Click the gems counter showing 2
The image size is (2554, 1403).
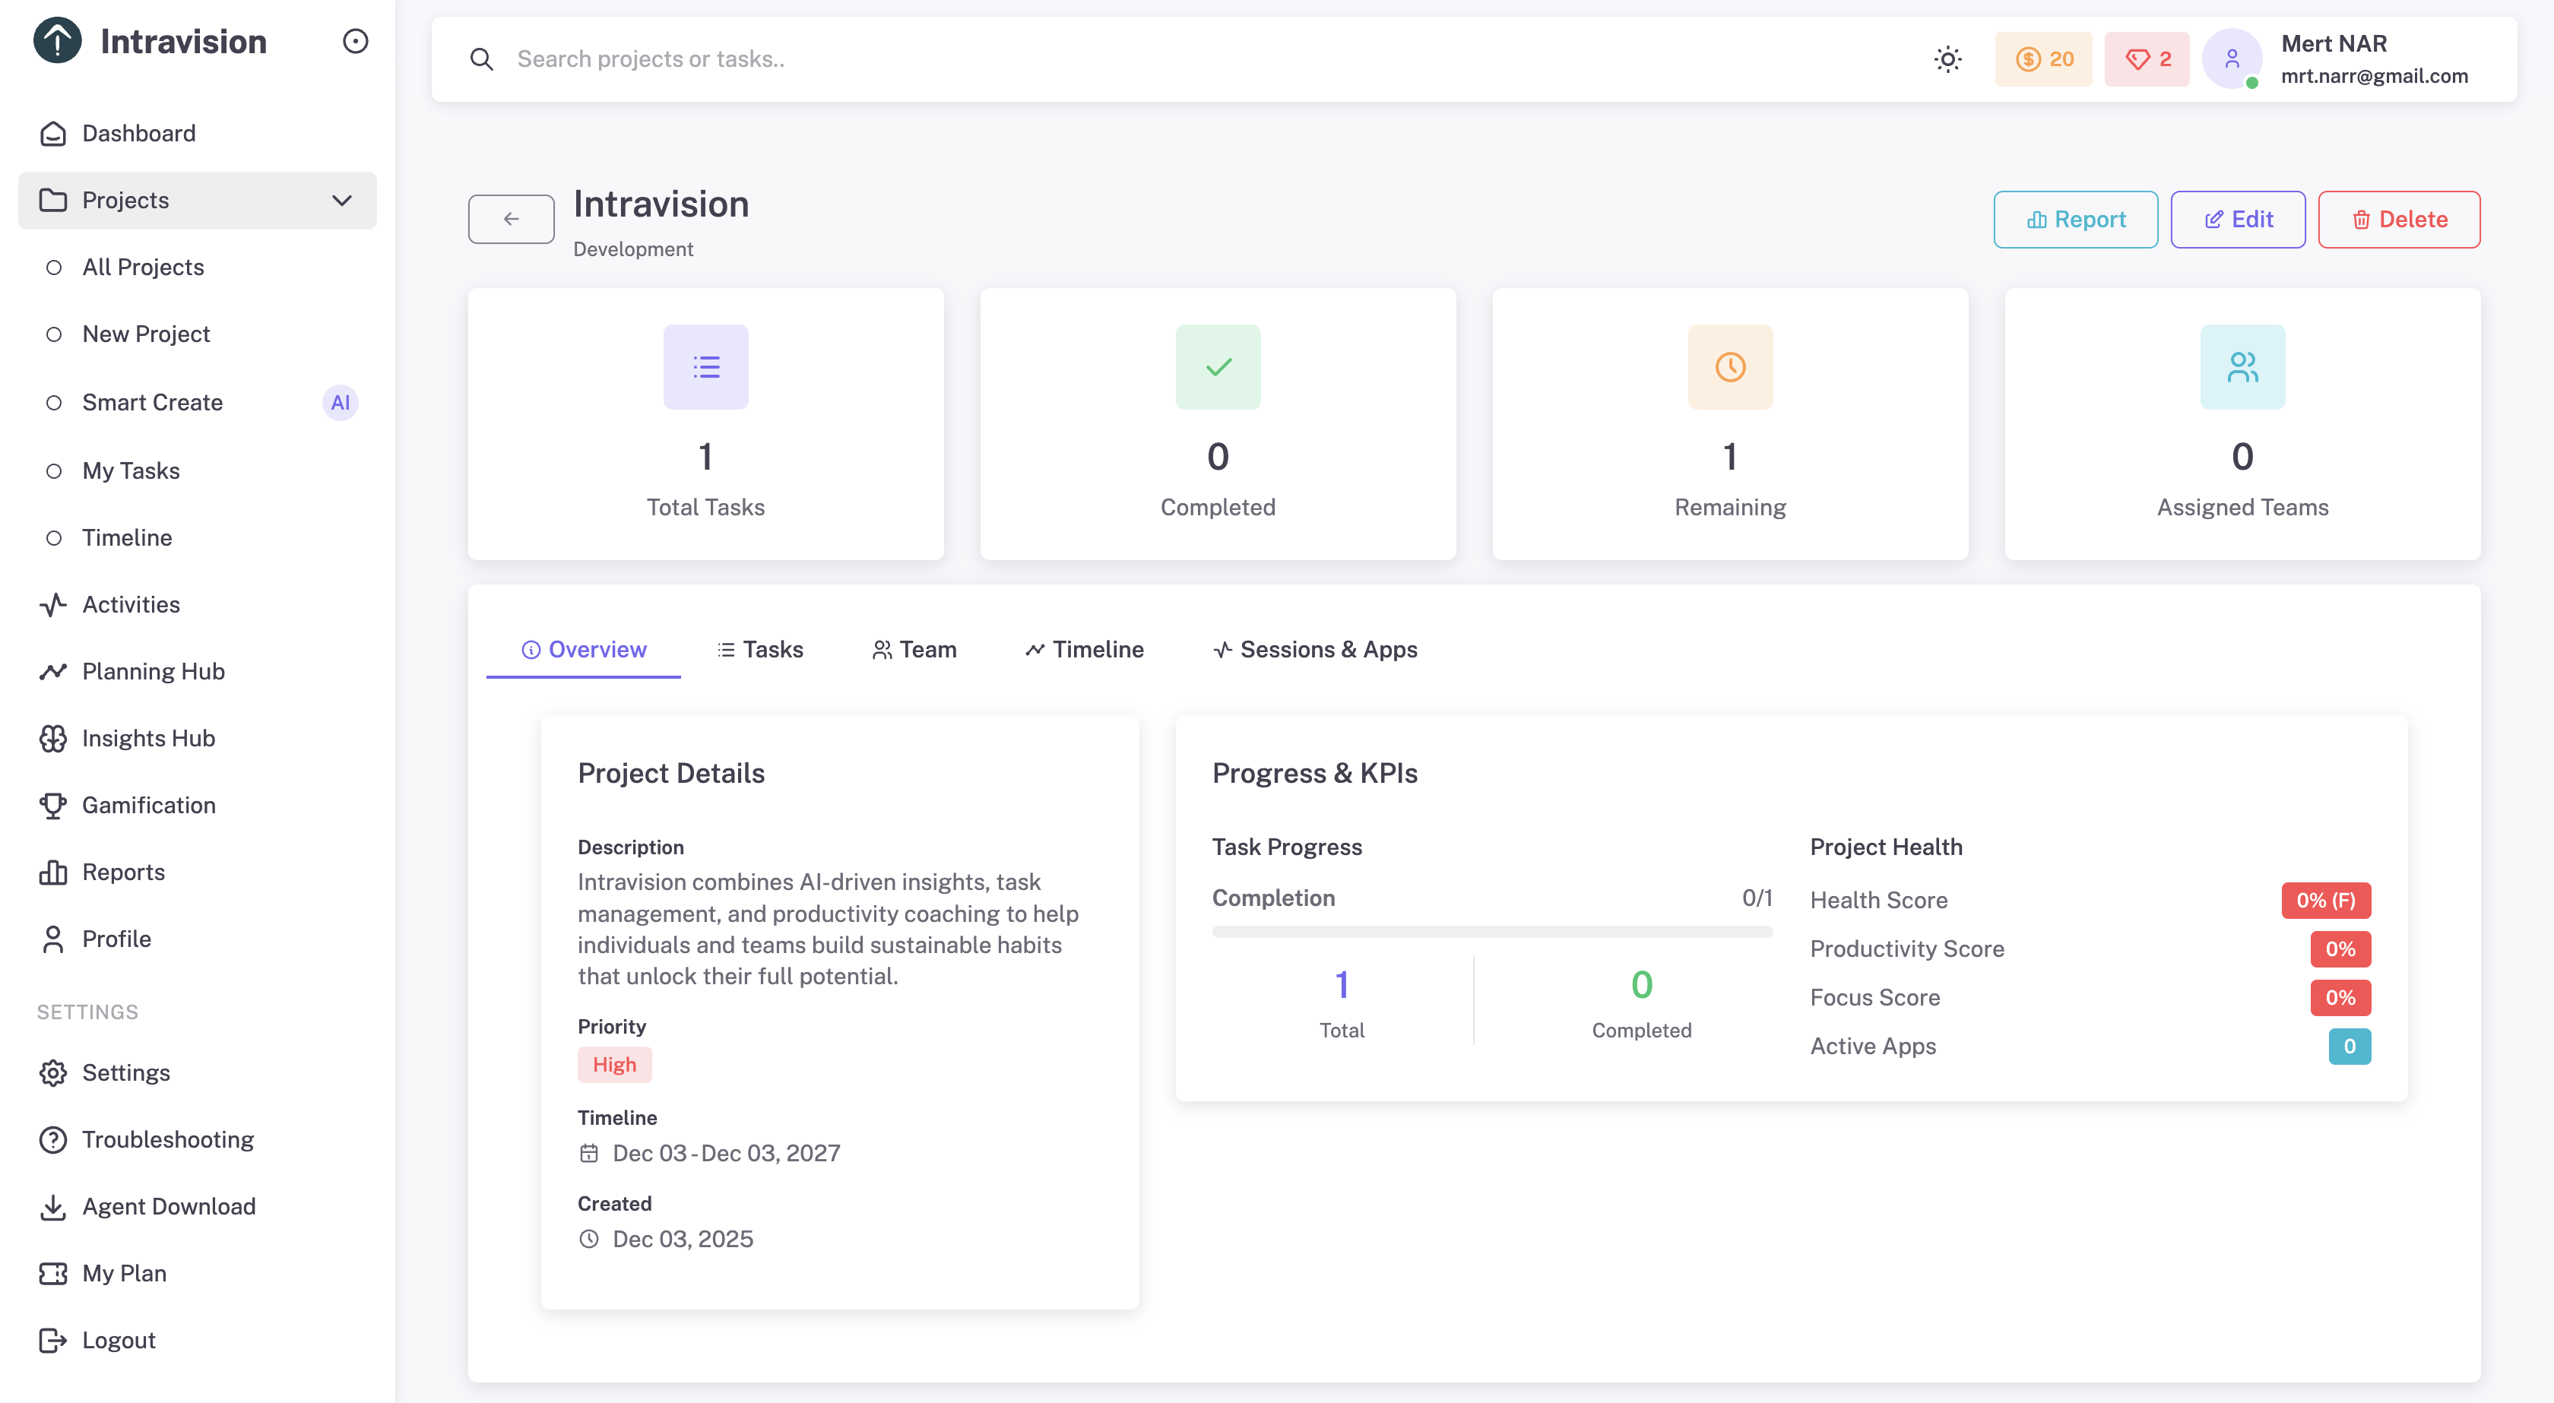2147,59
